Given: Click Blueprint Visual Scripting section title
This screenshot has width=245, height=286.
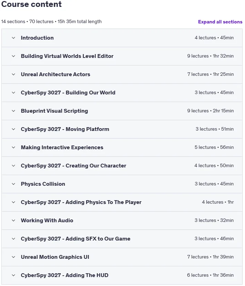Looking at the screenshot, I should [54, 111].
